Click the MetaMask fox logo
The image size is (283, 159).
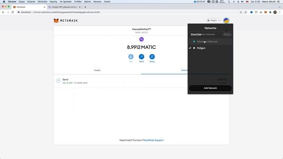(56, 21)
